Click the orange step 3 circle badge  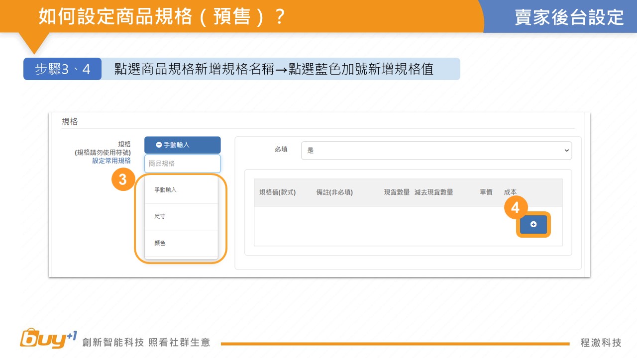coord(122,180)
